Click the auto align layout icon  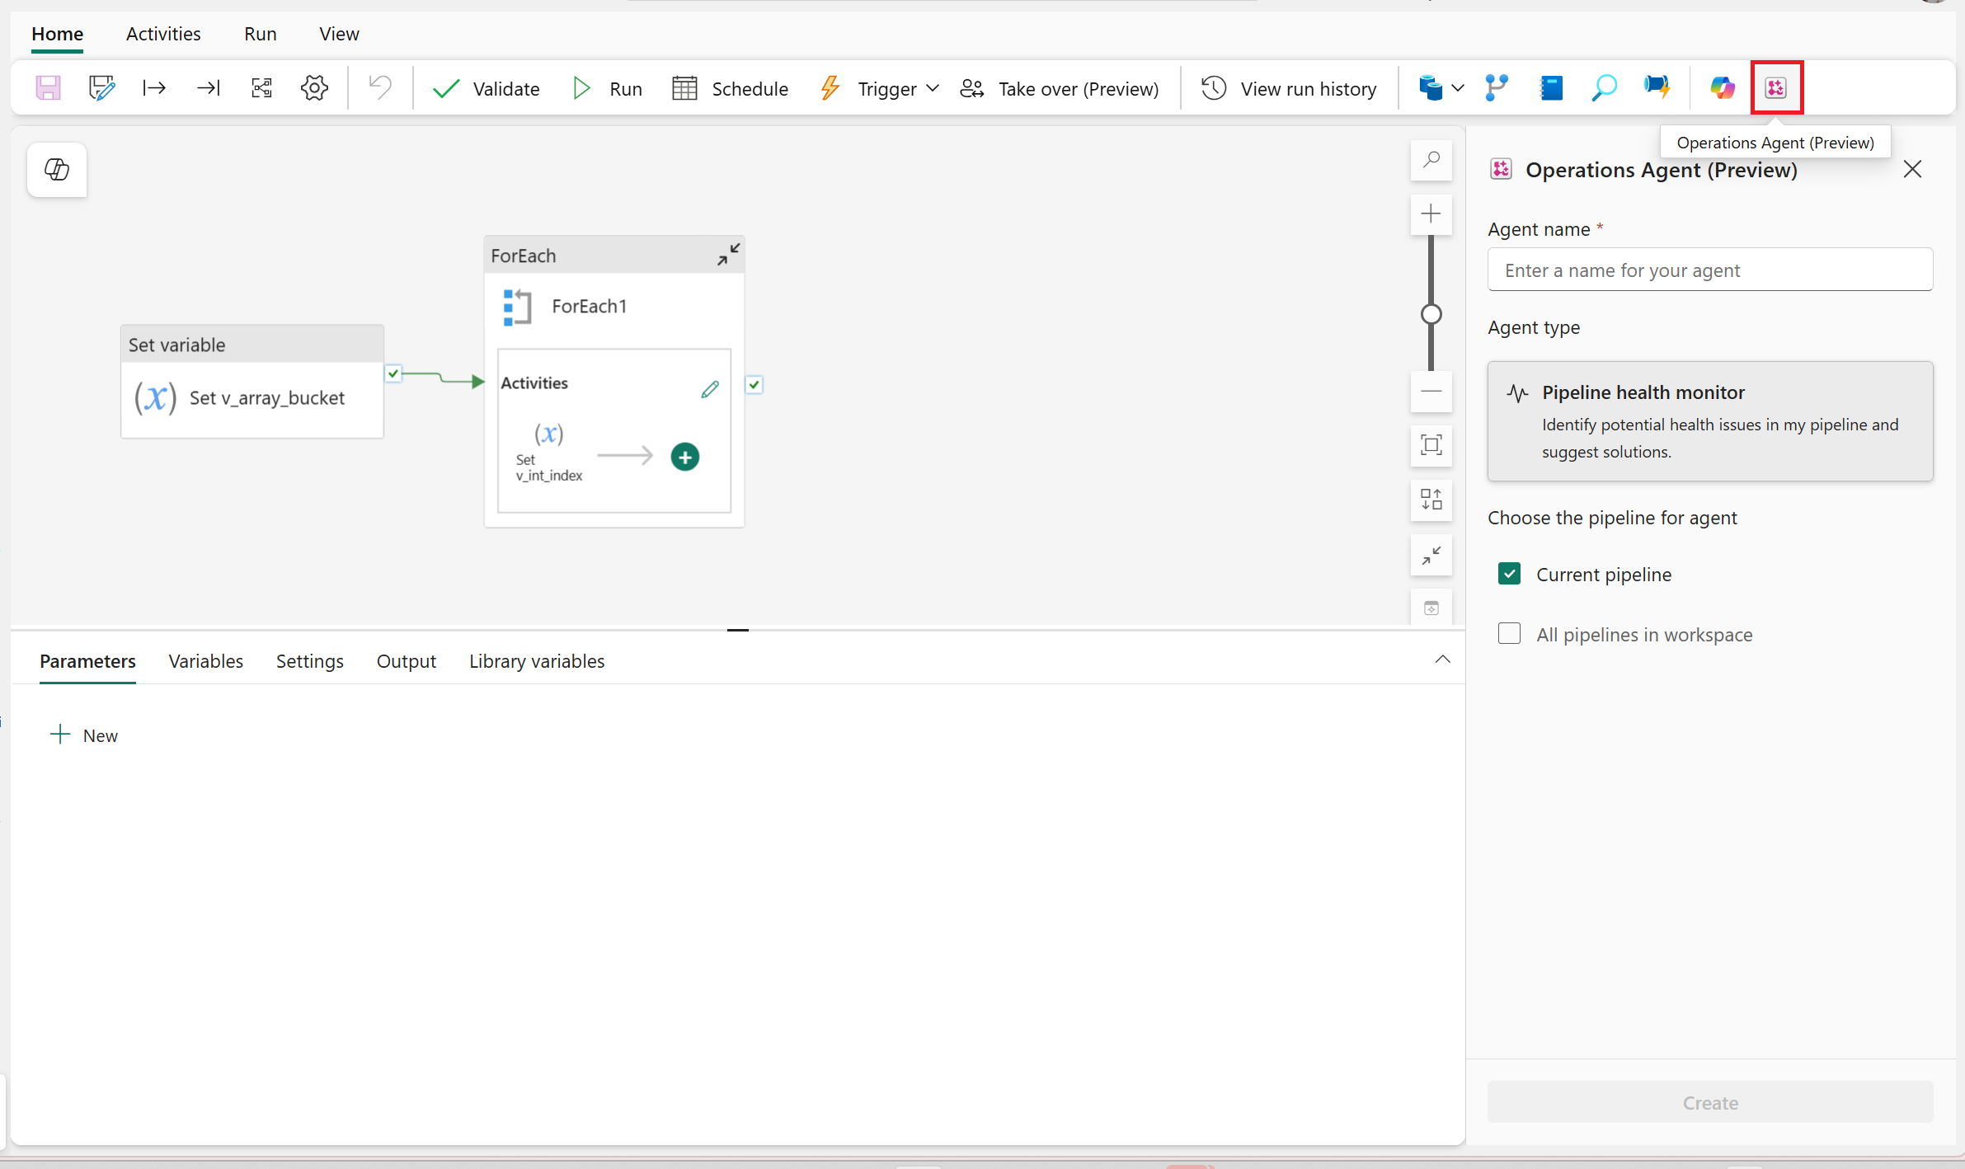[x=1431, y=500]
